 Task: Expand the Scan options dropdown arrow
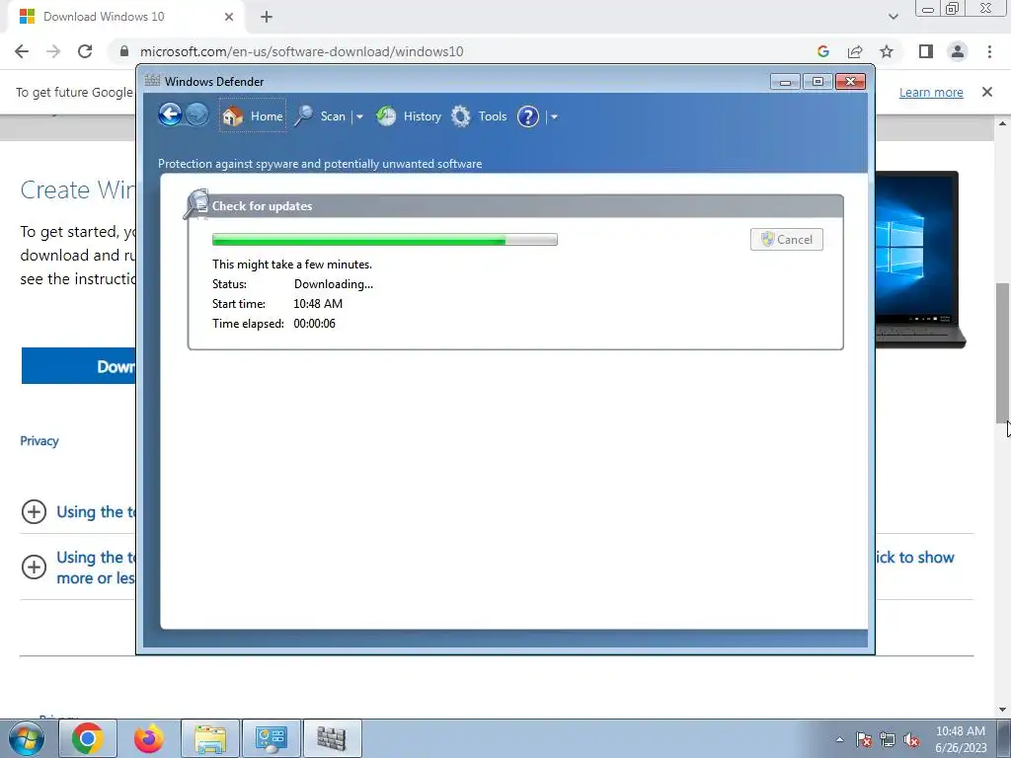point(359,116)
